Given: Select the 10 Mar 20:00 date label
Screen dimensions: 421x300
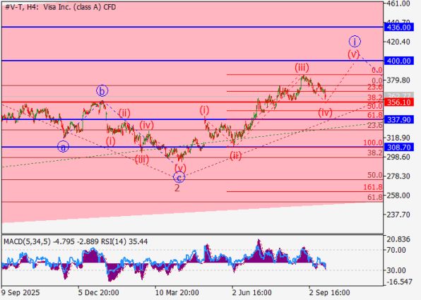Looking at the screenshot, I should pos(177,292).
